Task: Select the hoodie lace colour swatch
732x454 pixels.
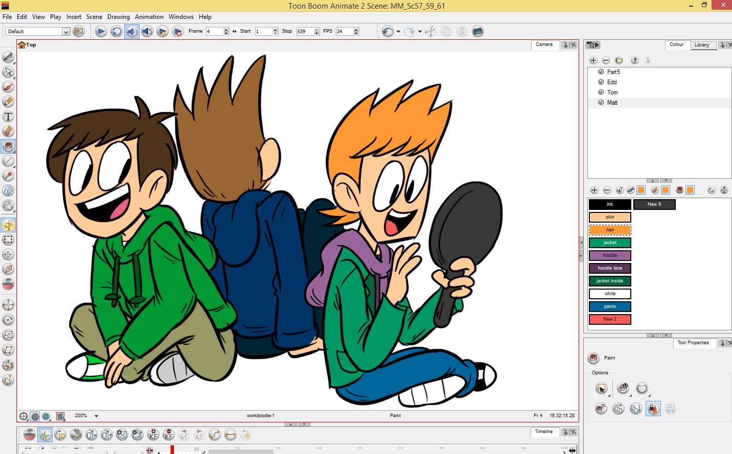Action: tap(610, 268)
